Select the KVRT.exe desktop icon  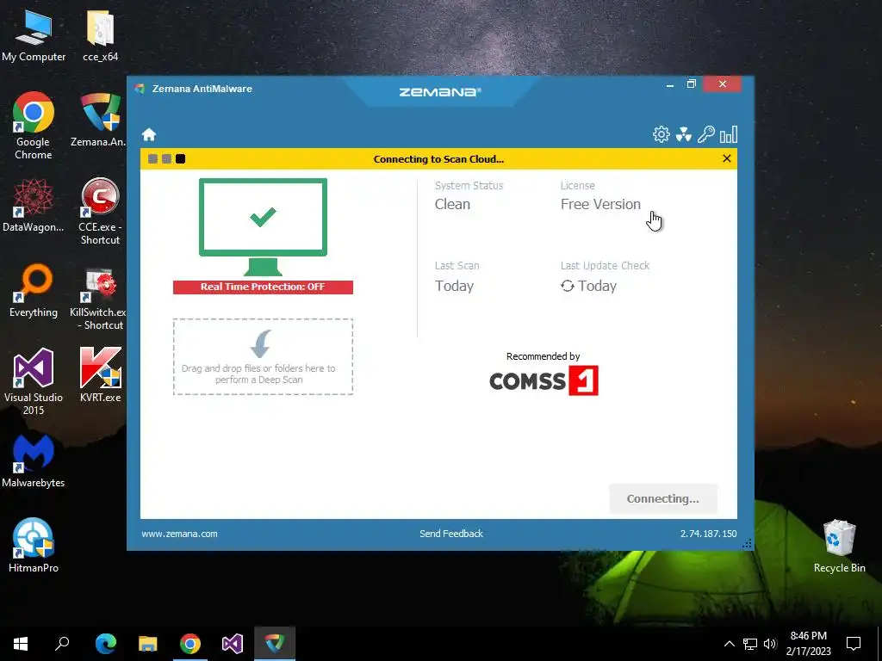(100, 375)
